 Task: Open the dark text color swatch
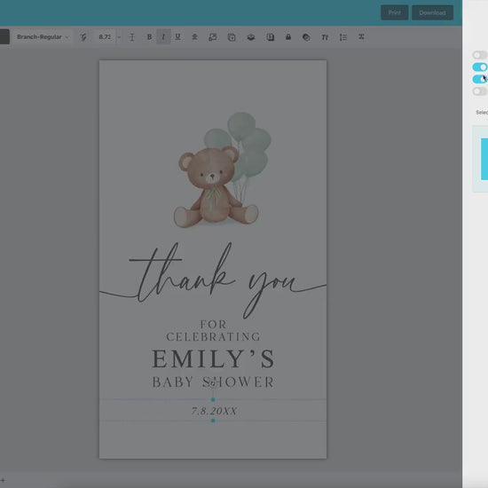4,36
